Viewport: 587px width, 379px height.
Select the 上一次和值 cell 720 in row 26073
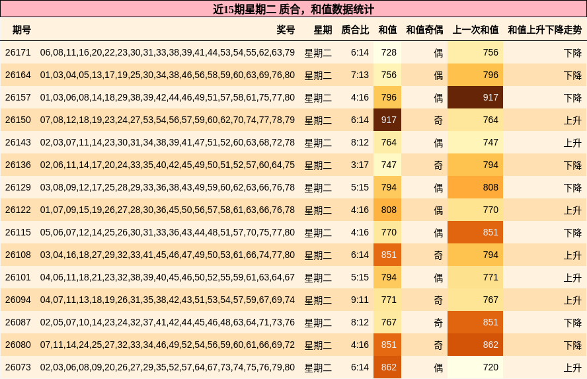pos(475,367)
